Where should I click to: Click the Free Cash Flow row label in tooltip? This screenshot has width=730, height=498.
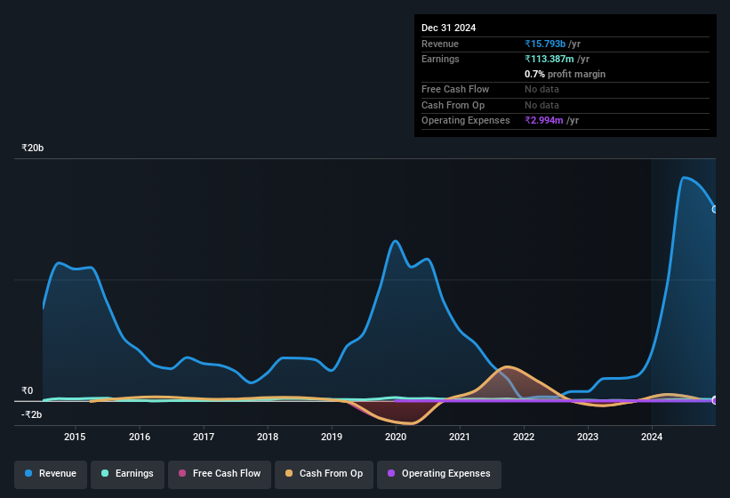point(455,89)
